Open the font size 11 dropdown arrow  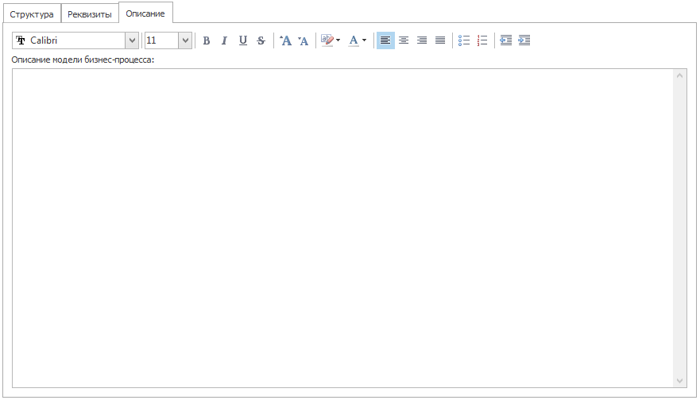tap(185, 40)
